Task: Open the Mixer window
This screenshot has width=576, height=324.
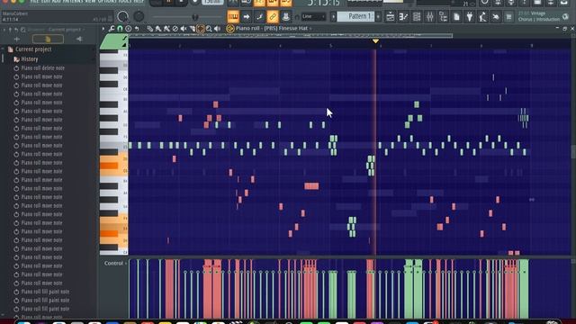Action: click(430, 16)
